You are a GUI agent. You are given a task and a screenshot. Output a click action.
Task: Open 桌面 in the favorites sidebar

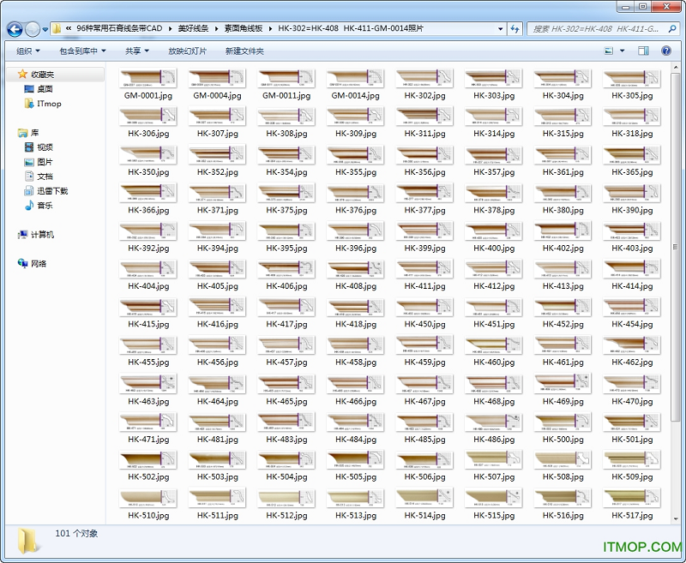(44, 89)
